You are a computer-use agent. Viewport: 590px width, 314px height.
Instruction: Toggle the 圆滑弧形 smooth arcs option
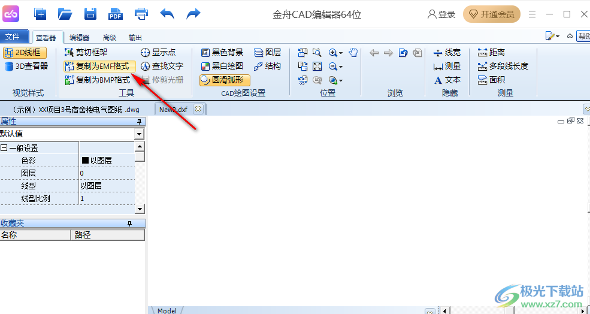pyautogui.click(x=225, y=80)
